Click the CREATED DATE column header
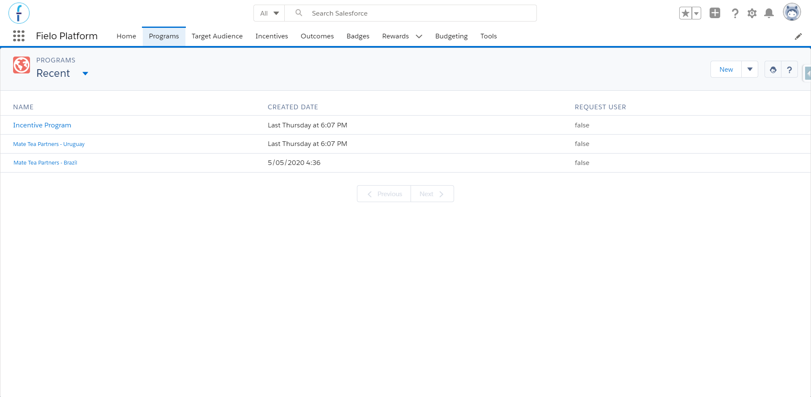811x397 pixels. (x=293, y=107)
